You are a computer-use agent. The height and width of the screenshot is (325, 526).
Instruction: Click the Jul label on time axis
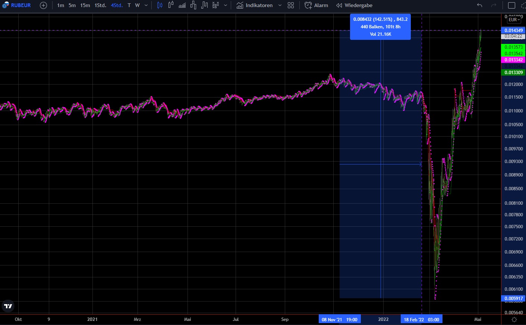236,319
